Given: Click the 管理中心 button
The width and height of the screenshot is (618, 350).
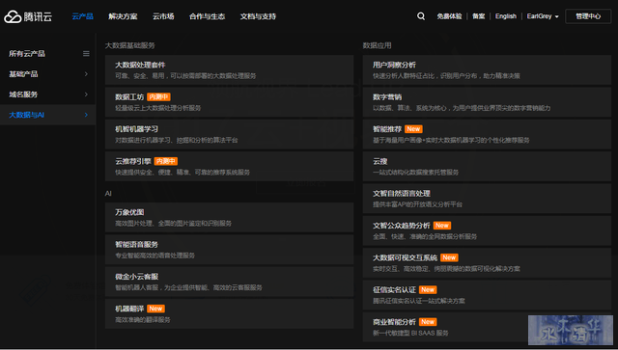Looking at the screenshot, I should pos(588,16).
